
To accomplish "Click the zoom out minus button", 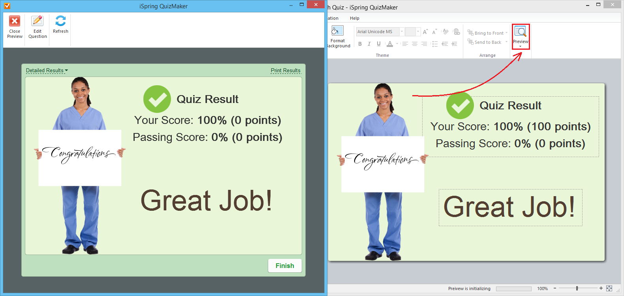I will click(x=555, y=288).
